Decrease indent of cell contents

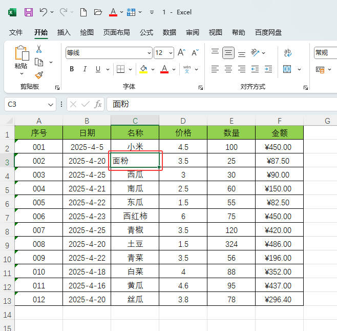coord(255,69)
